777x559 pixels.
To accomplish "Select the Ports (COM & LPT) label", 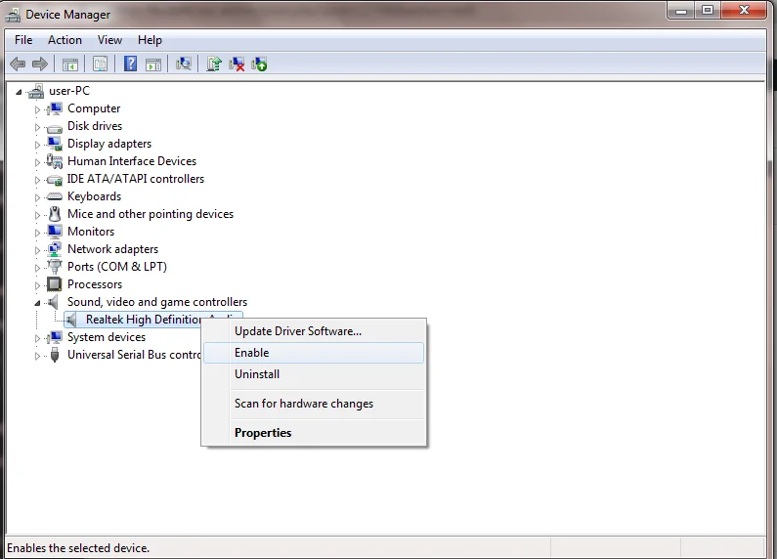I will pos(117,267).
